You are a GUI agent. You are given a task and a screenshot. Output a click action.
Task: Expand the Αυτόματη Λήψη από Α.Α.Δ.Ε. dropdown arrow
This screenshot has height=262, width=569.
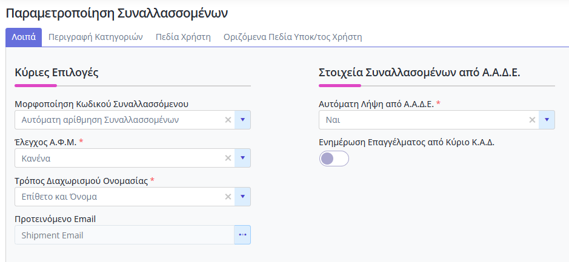547,120
